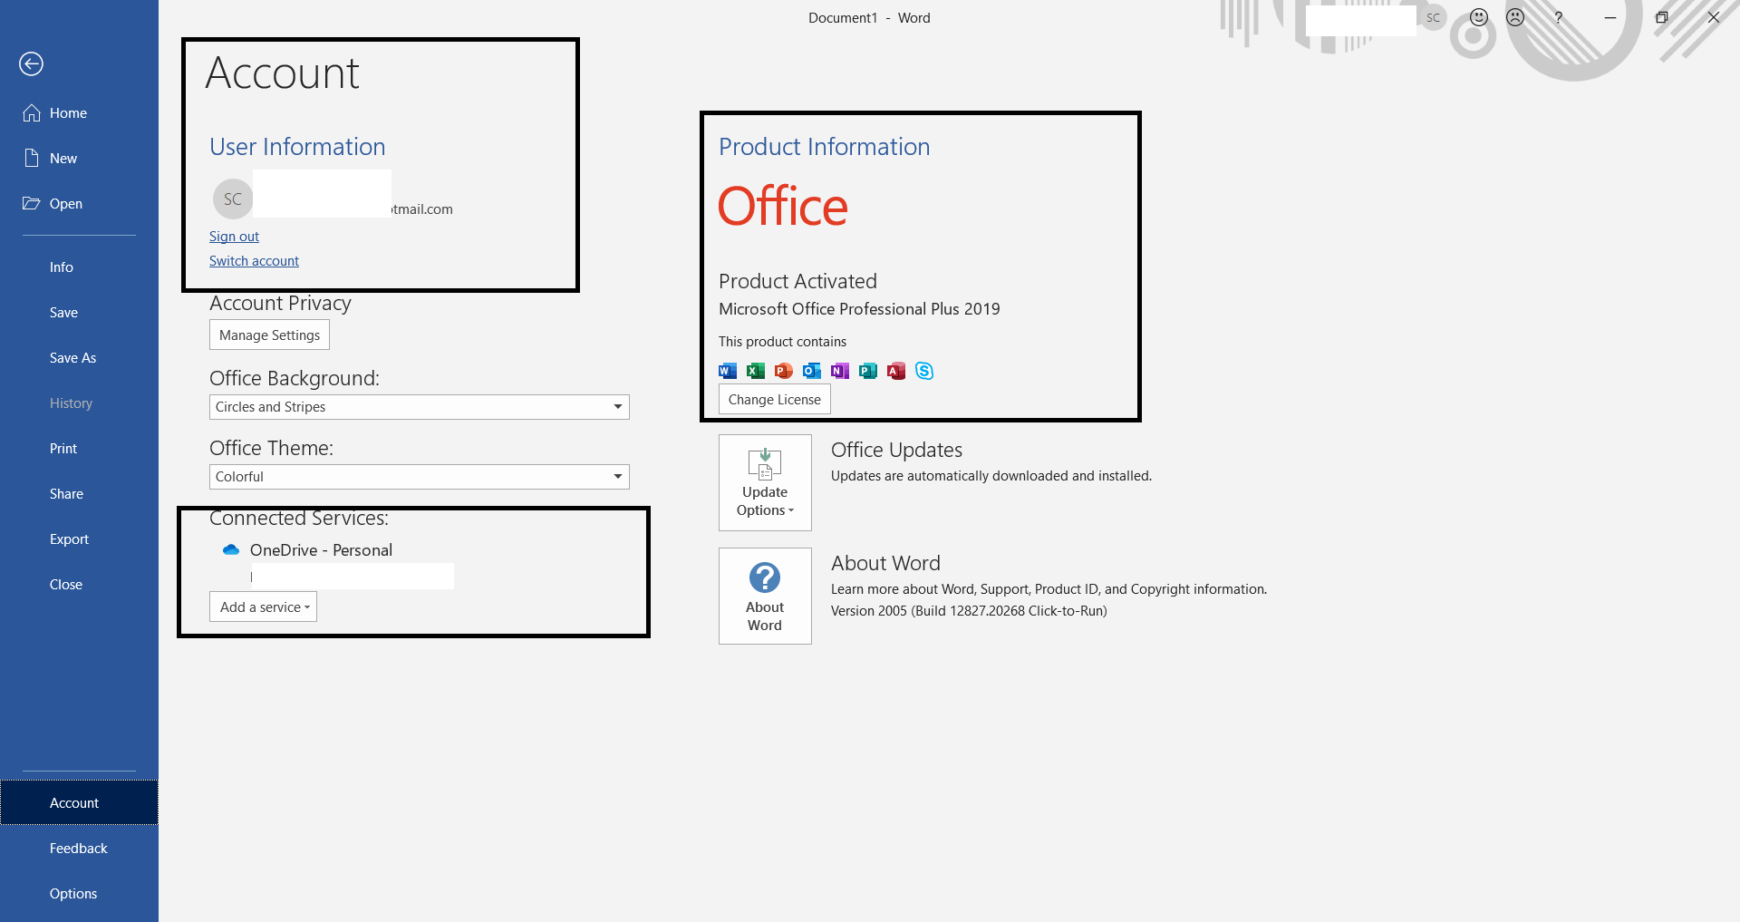The image size is (1740, 922).
Task: Send a frown feedback via sad face icon
Action: pyautogui.click(x=1515, y=17)
